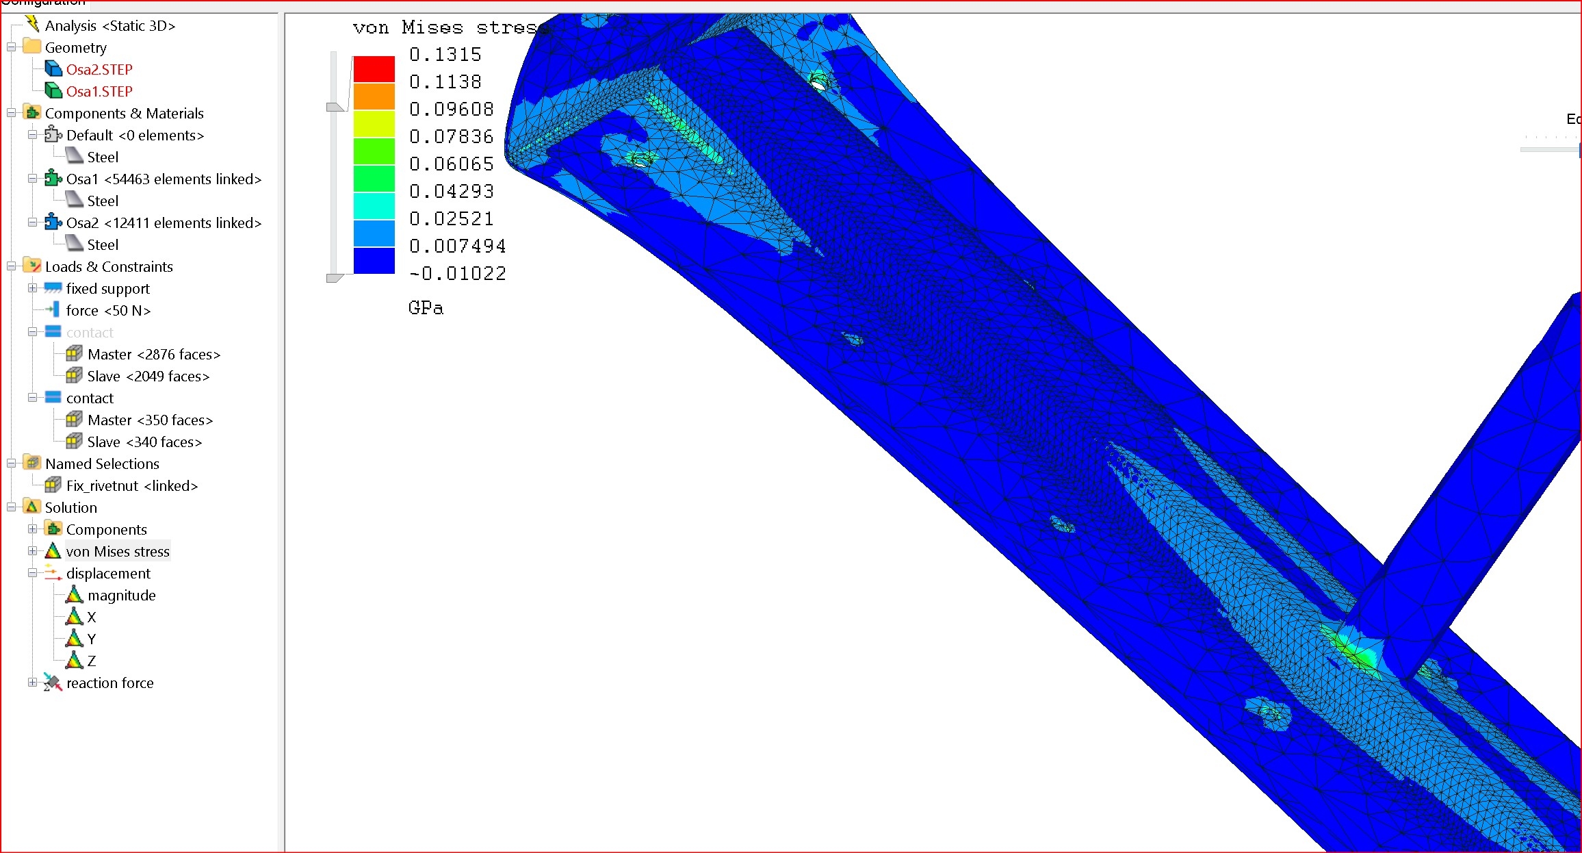Click the greyed-out contact entry
This screenshot has height=853, width=1582.
click(90, 332)
